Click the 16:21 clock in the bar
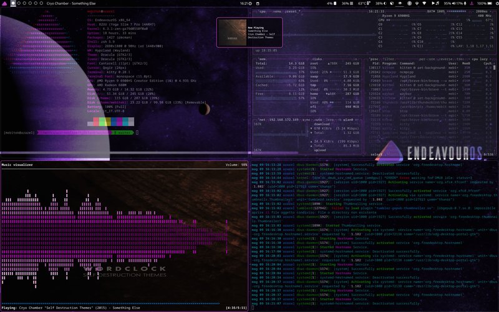Screen dimensions: 499x312 [x=244, y=4]
